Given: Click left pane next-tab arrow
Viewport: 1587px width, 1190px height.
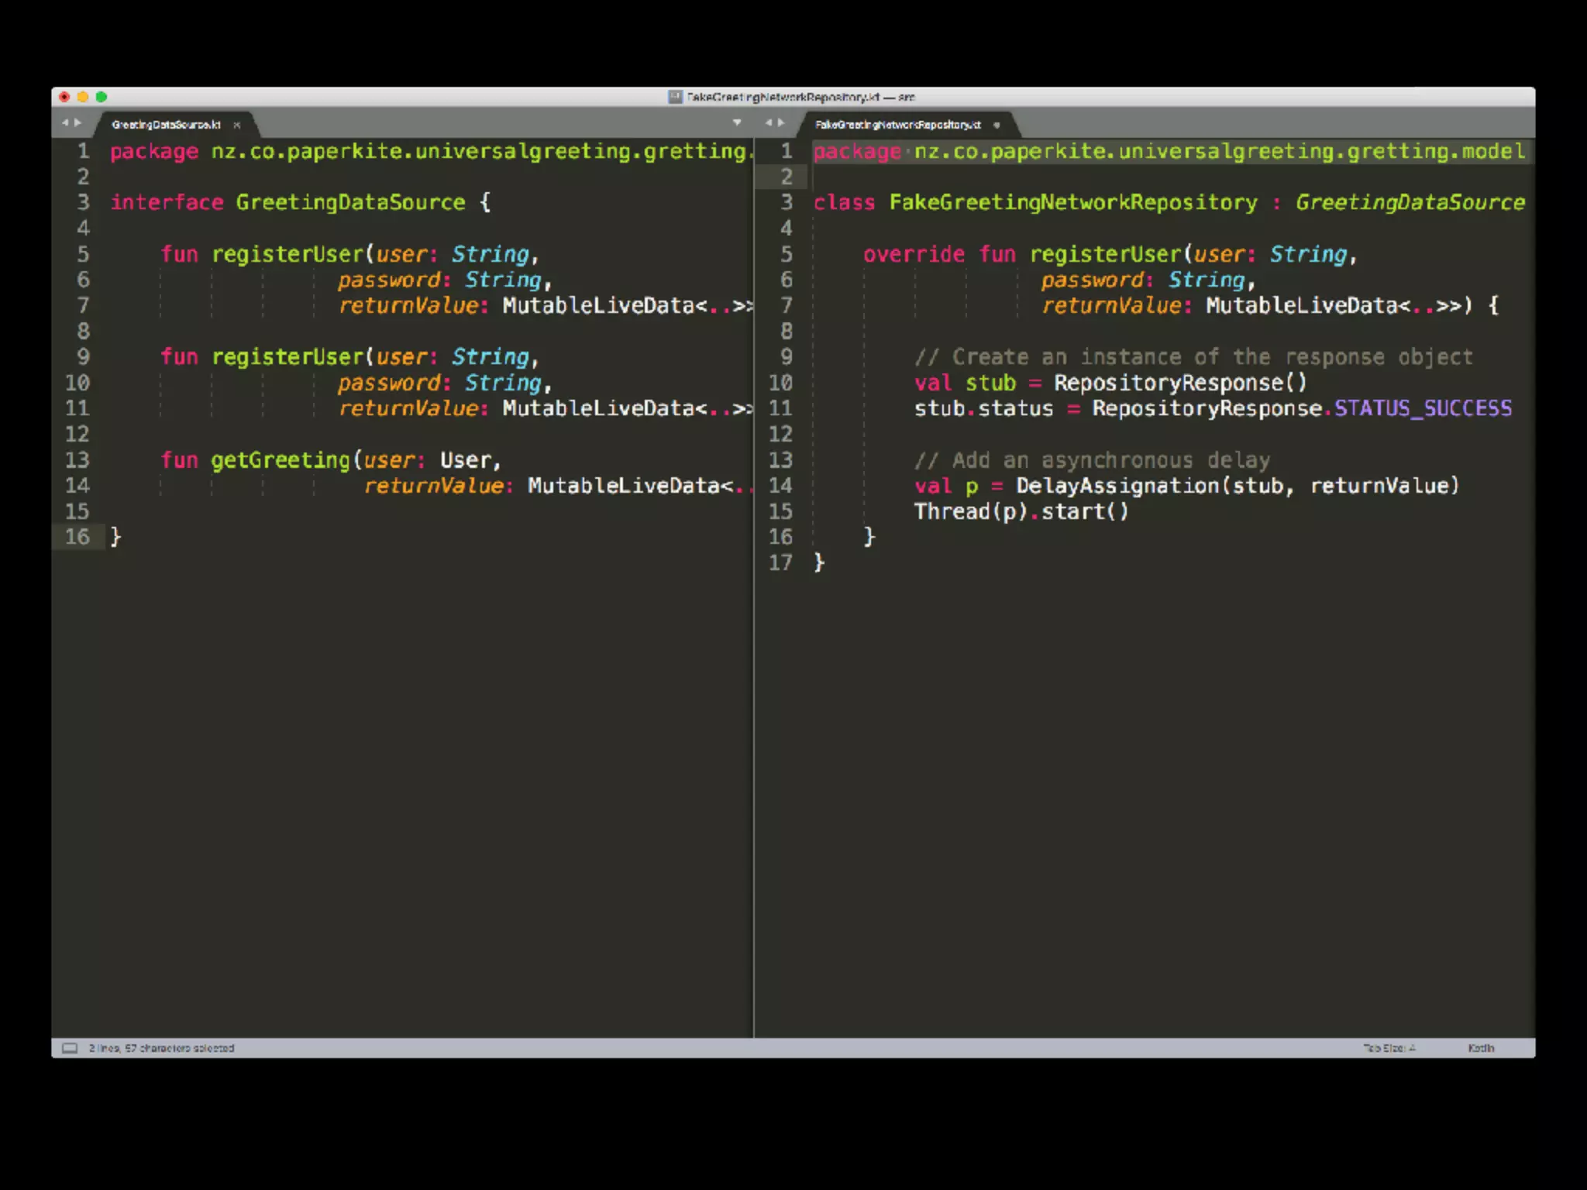Looking at the screenshot, I should [77, 122].
